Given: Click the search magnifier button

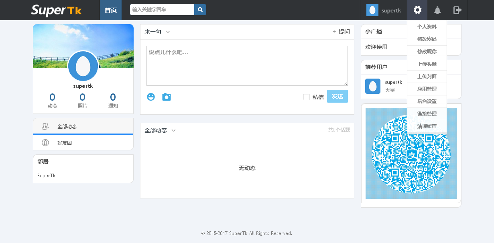Looking at the screenshot, I should pos(200,10).
